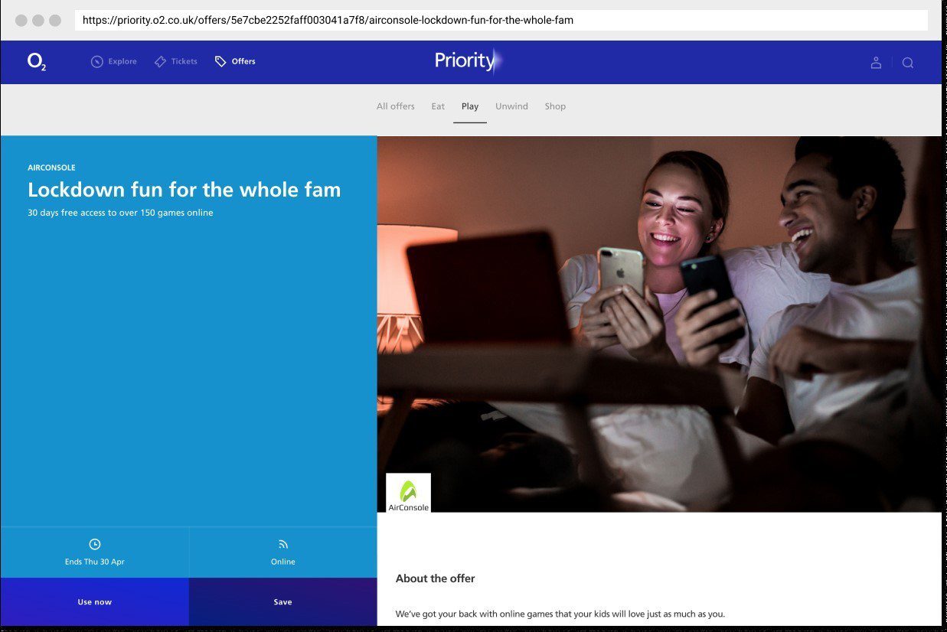Select the Eat category tab

tap(438, 106)
